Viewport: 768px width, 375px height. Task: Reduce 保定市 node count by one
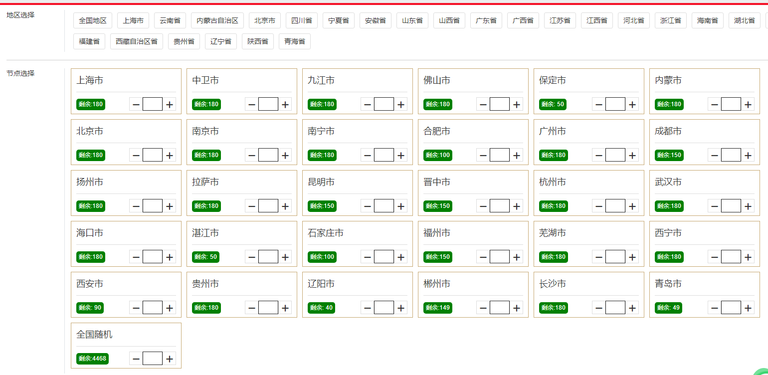598,104
